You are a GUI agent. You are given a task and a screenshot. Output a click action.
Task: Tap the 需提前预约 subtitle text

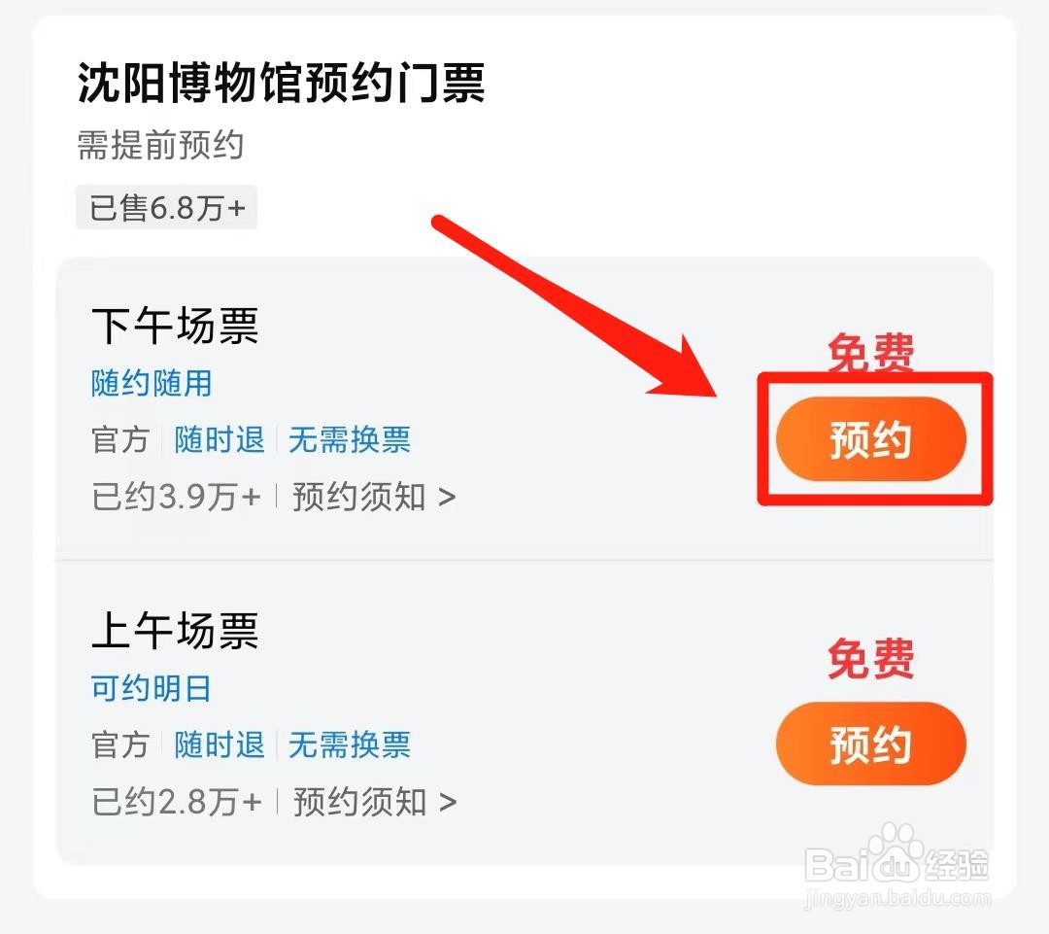160,146
